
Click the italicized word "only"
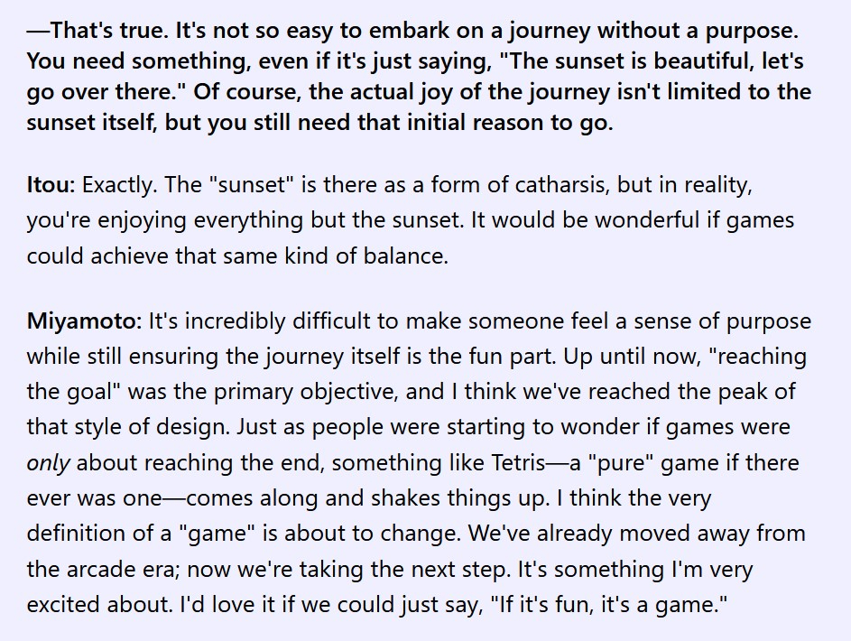(x=48, y=463)
